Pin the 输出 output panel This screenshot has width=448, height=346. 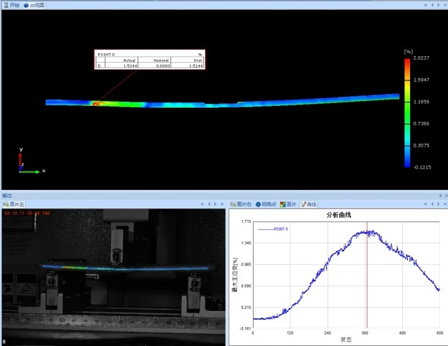click(x=440, y=196)
